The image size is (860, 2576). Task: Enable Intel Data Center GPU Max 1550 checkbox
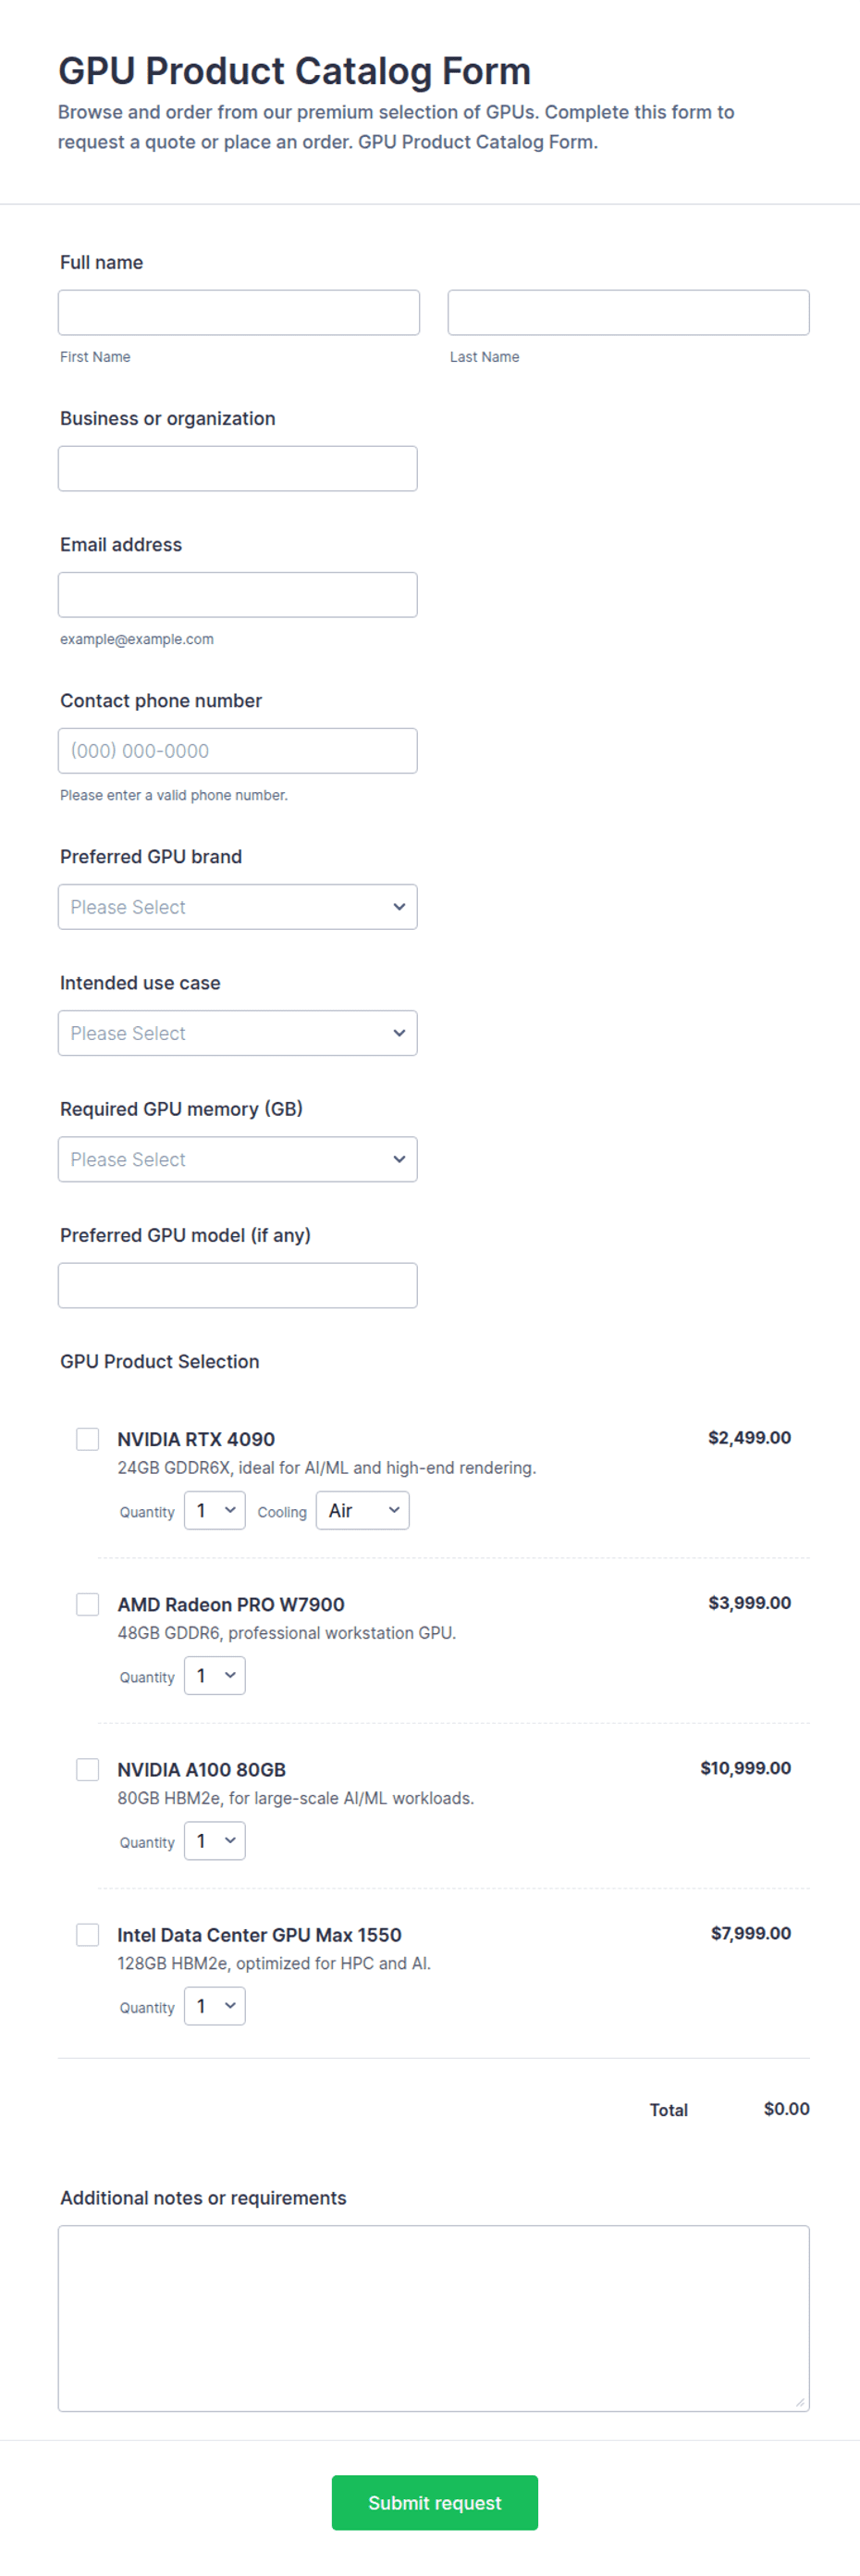tap(88, 1933)
